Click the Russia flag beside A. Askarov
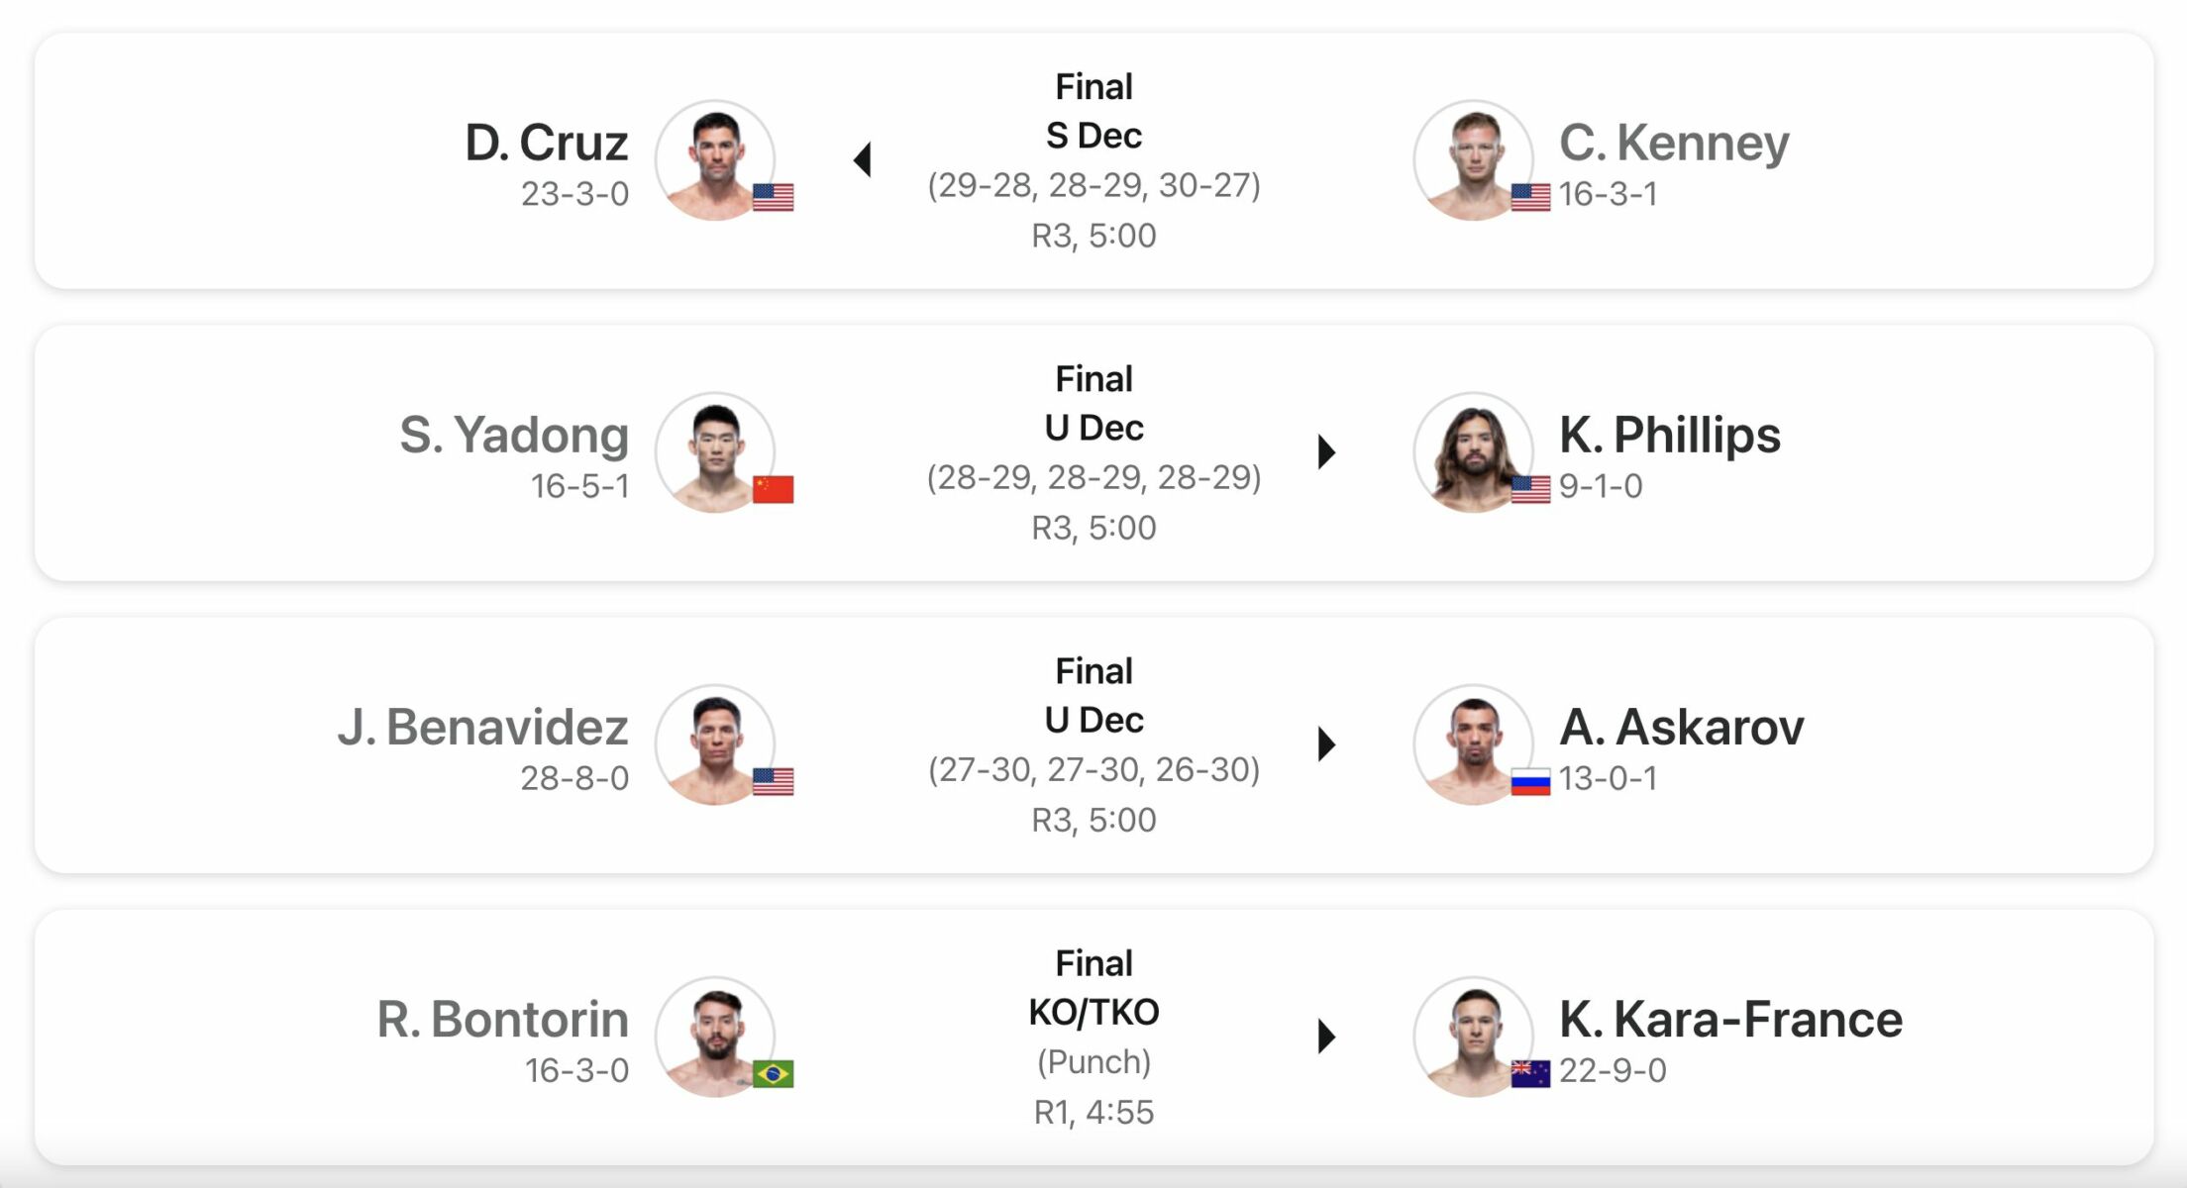Screen dimensions: 2187x1188 coord(1530,782)
